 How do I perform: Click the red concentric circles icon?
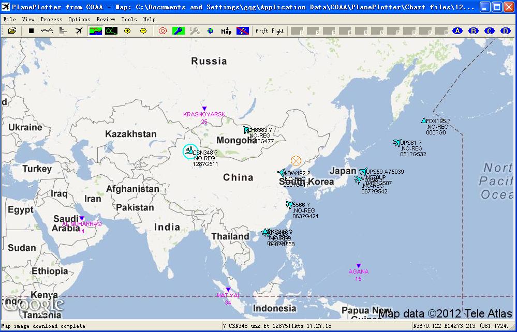[x=163, y=31]
